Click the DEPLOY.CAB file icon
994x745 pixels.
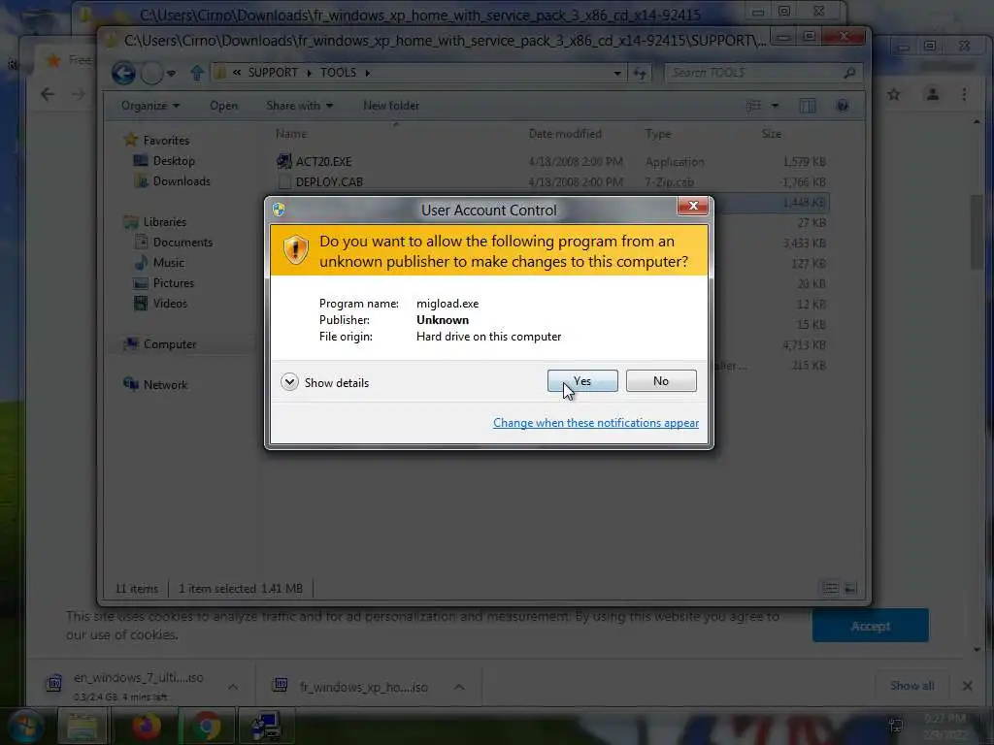[x=284, y=181]
